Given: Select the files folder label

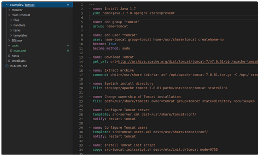Looking at the screenshot, I should click(x=16, y=20).
